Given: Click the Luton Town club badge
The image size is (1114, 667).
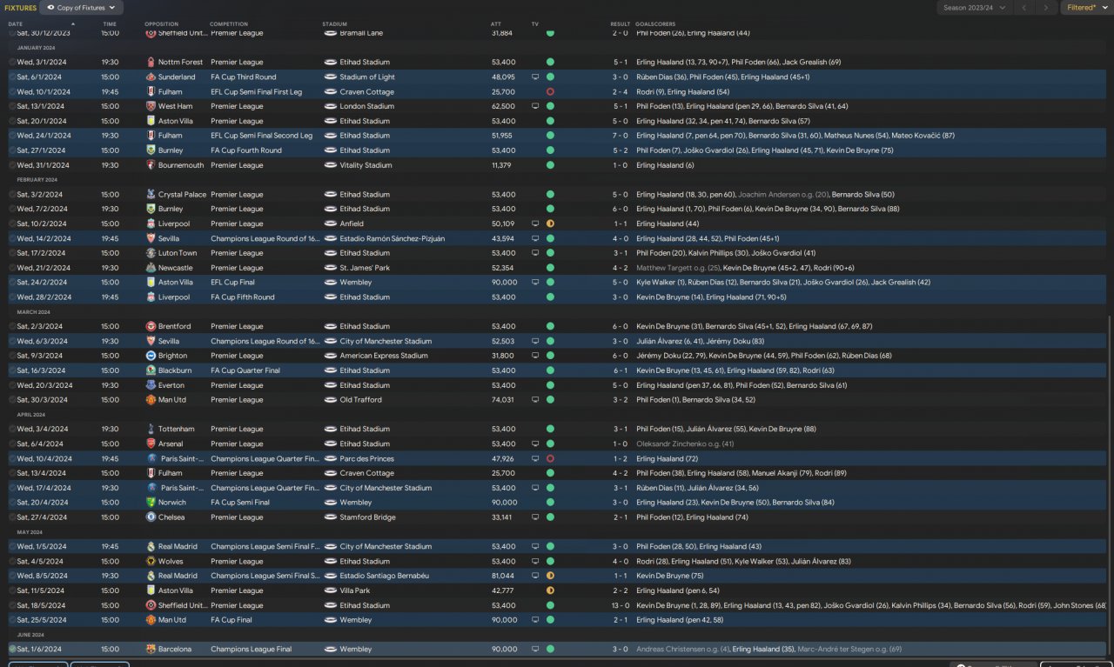Looking at the screenshot, I should tap(151, 253).
